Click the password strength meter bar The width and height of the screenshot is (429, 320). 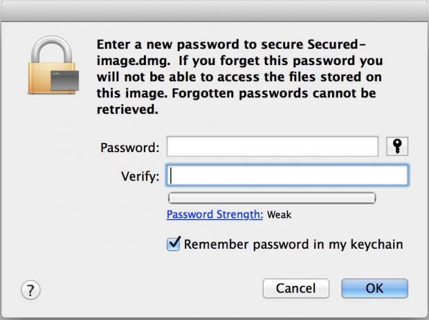(x=272, y=198)
